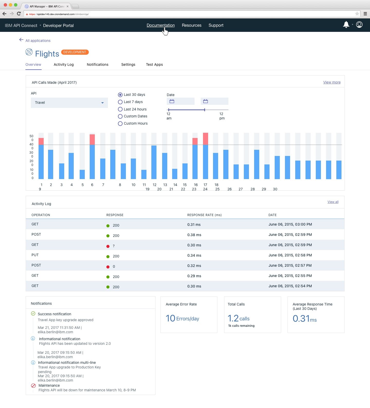Click Developer Portal header link

[58, 25]
